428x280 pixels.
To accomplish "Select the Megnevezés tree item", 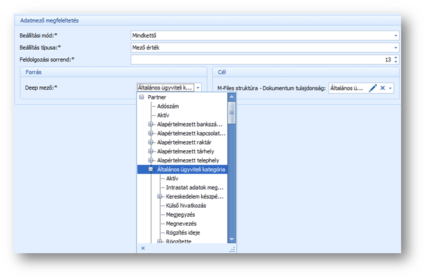I will click(183, 224).
